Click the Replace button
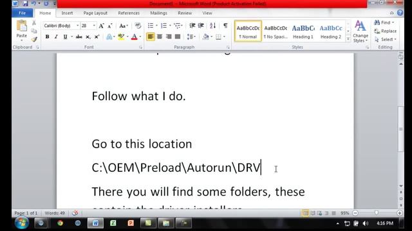The image size is (412, 231). tap(386, 31)
